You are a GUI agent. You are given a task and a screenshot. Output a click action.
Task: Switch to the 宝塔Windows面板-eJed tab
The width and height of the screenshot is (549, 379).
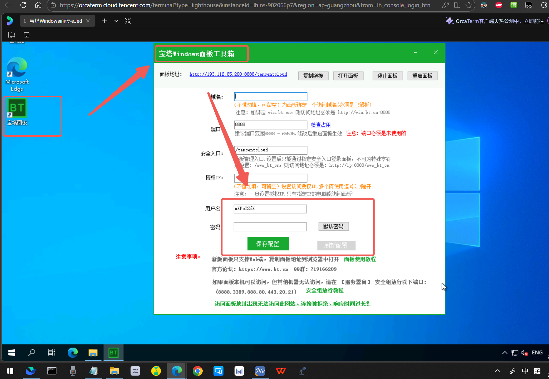[55, 21]
